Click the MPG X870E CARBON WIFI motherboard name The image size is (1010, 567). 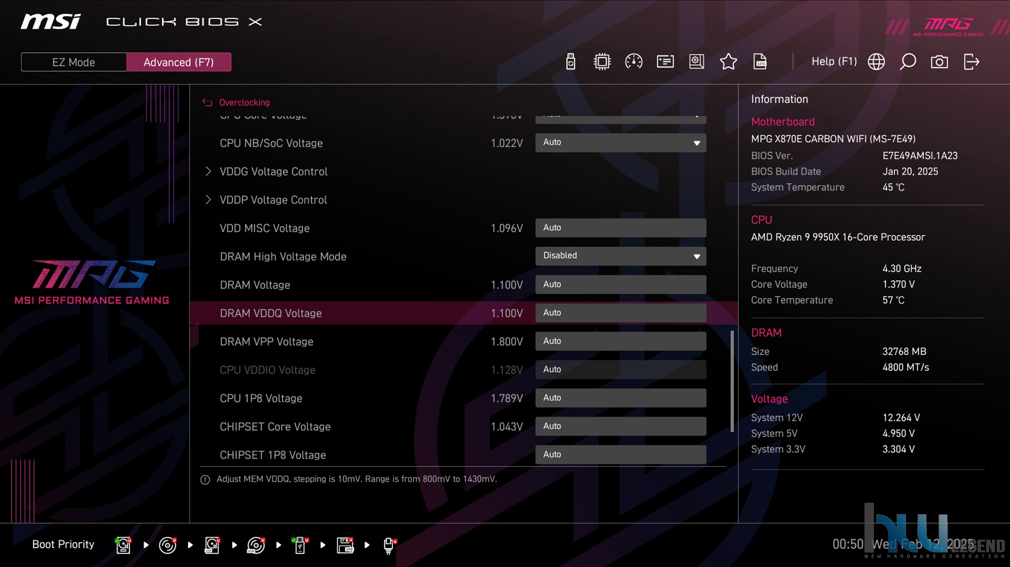(833, 139)
